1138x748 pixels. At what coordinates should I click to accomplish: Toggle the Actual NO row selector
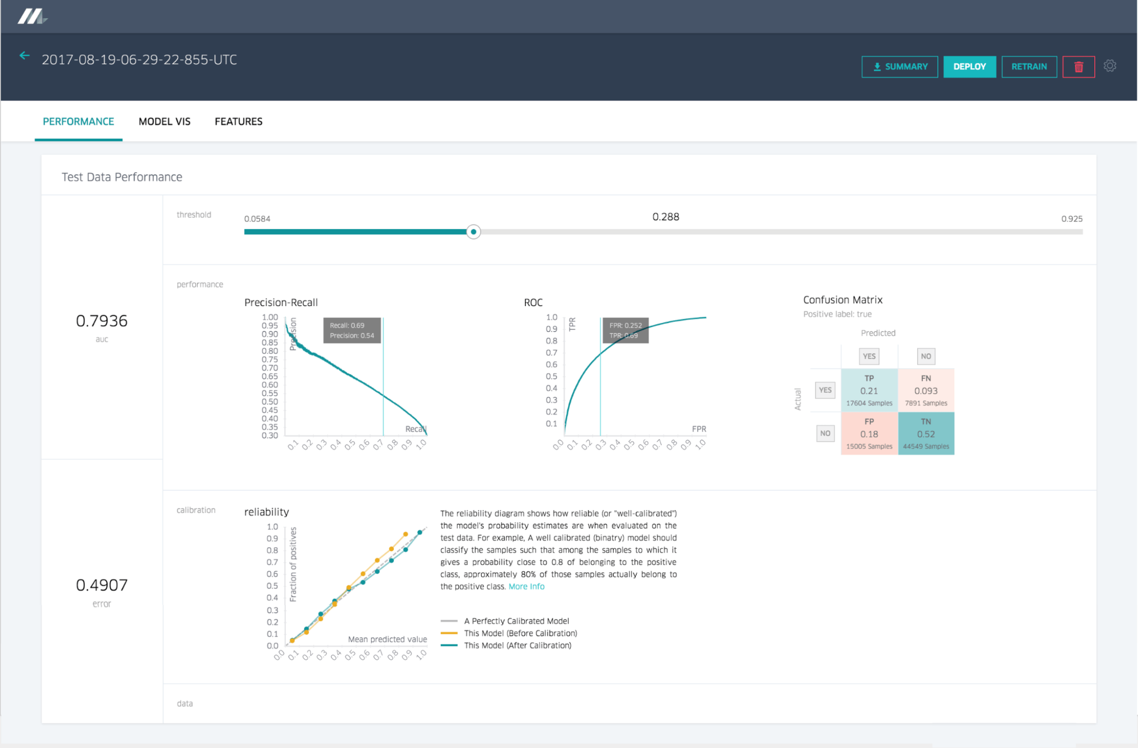tap(825, 433)
